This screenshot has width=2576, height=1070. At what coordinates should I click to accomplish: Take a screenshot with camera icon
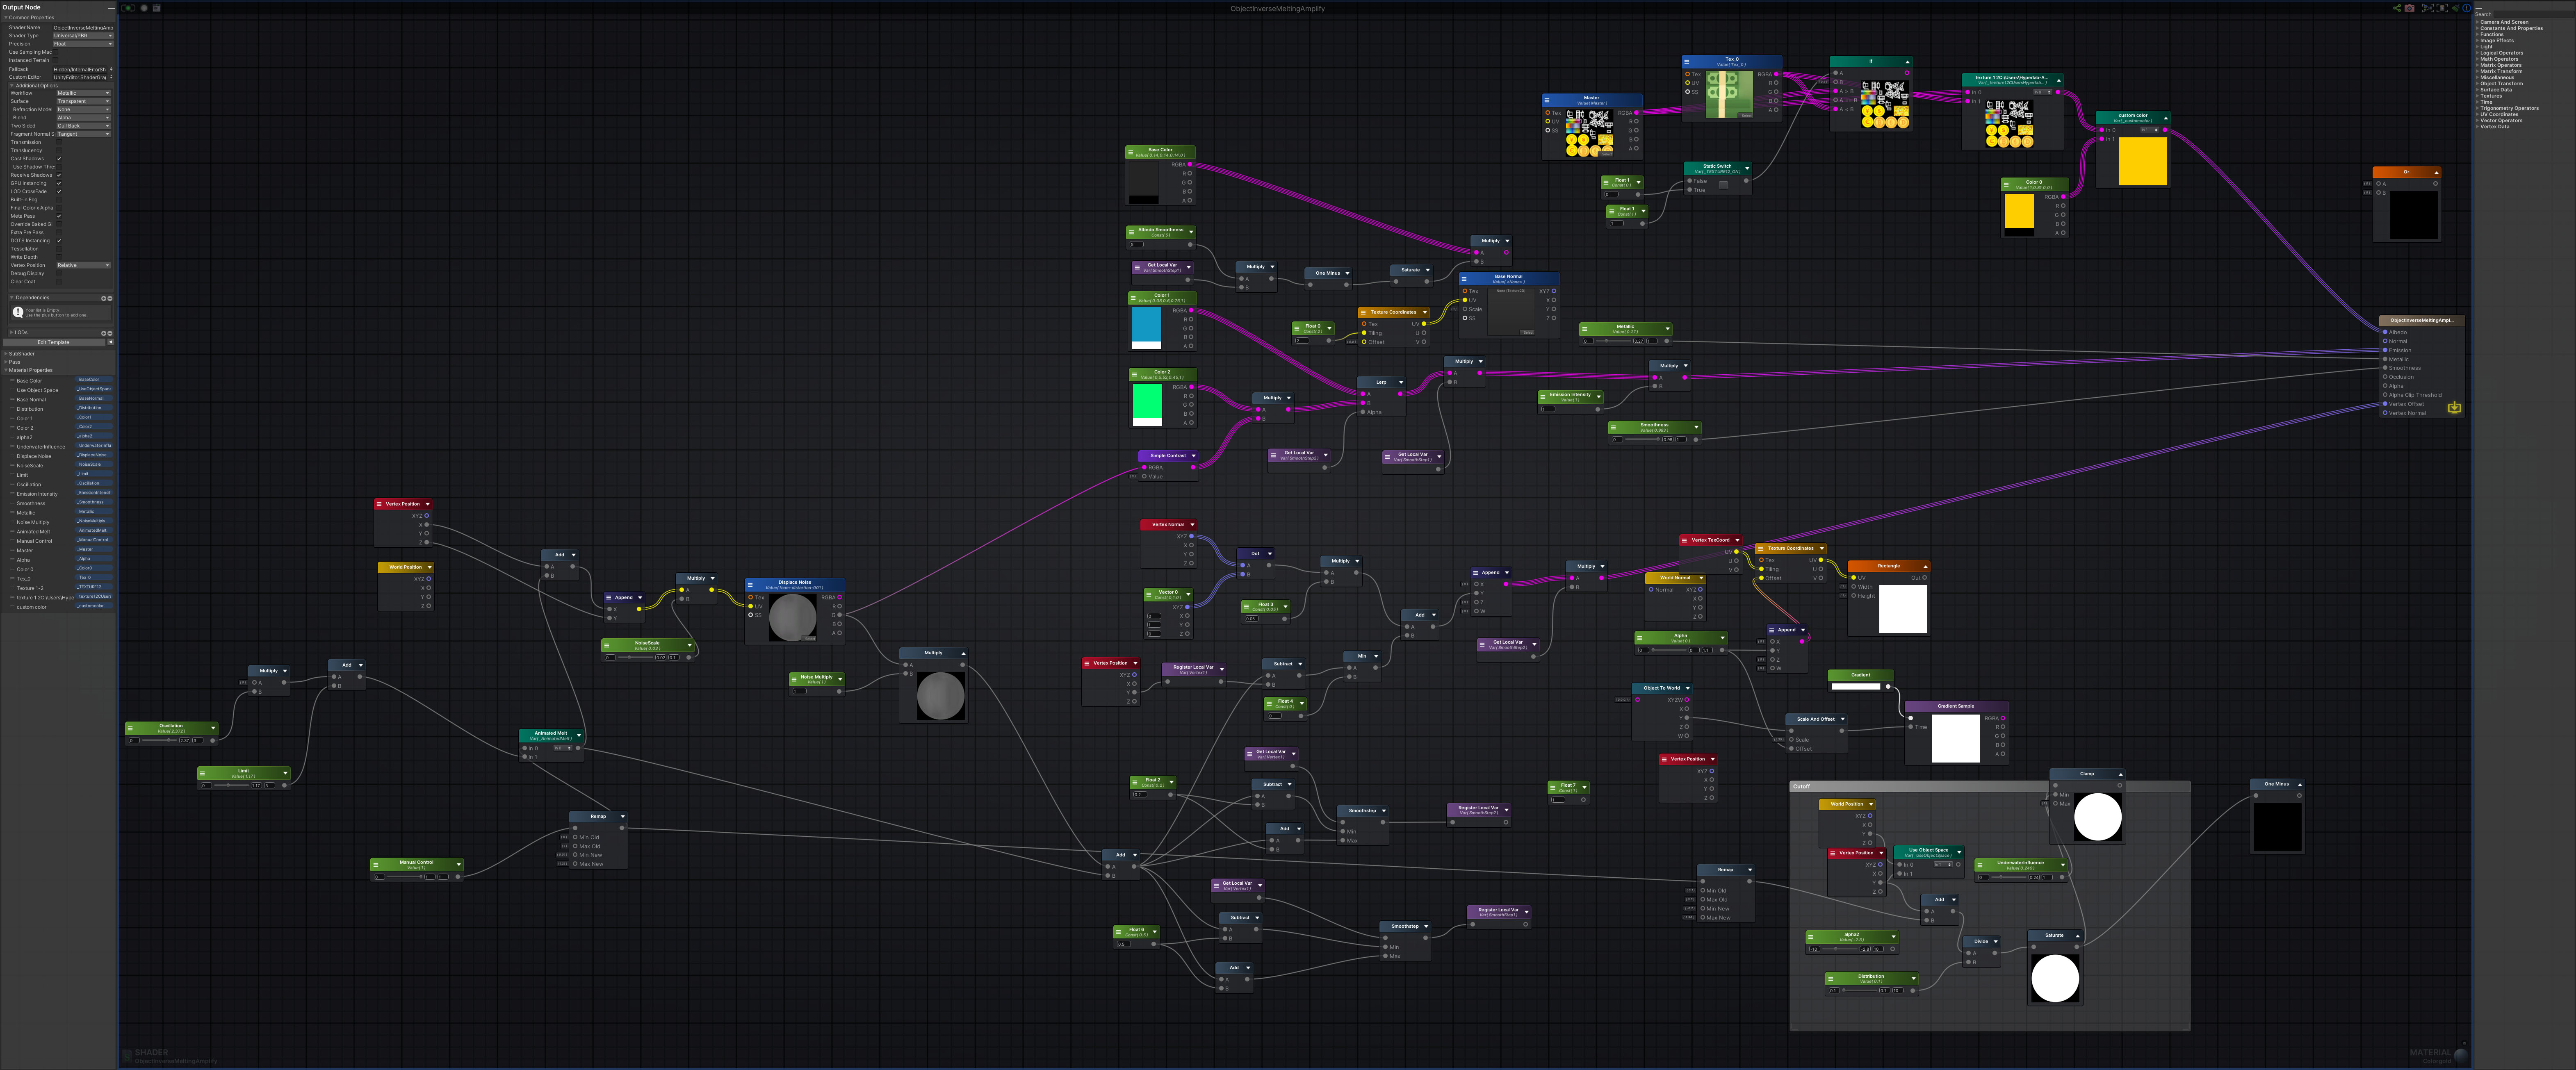(x=2410, y=8)
